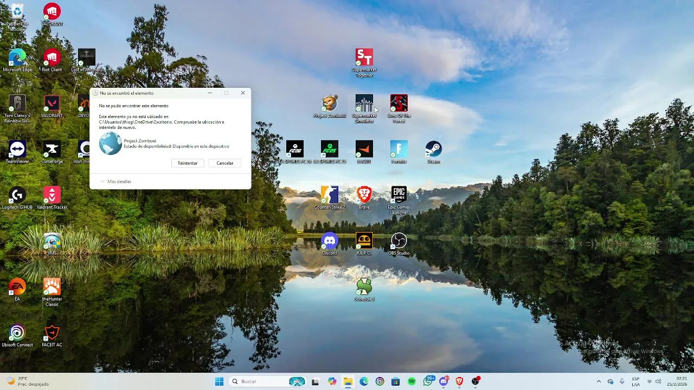
Task: Select the Schedule I desktop icon
Action: click(x=364, y=290)
